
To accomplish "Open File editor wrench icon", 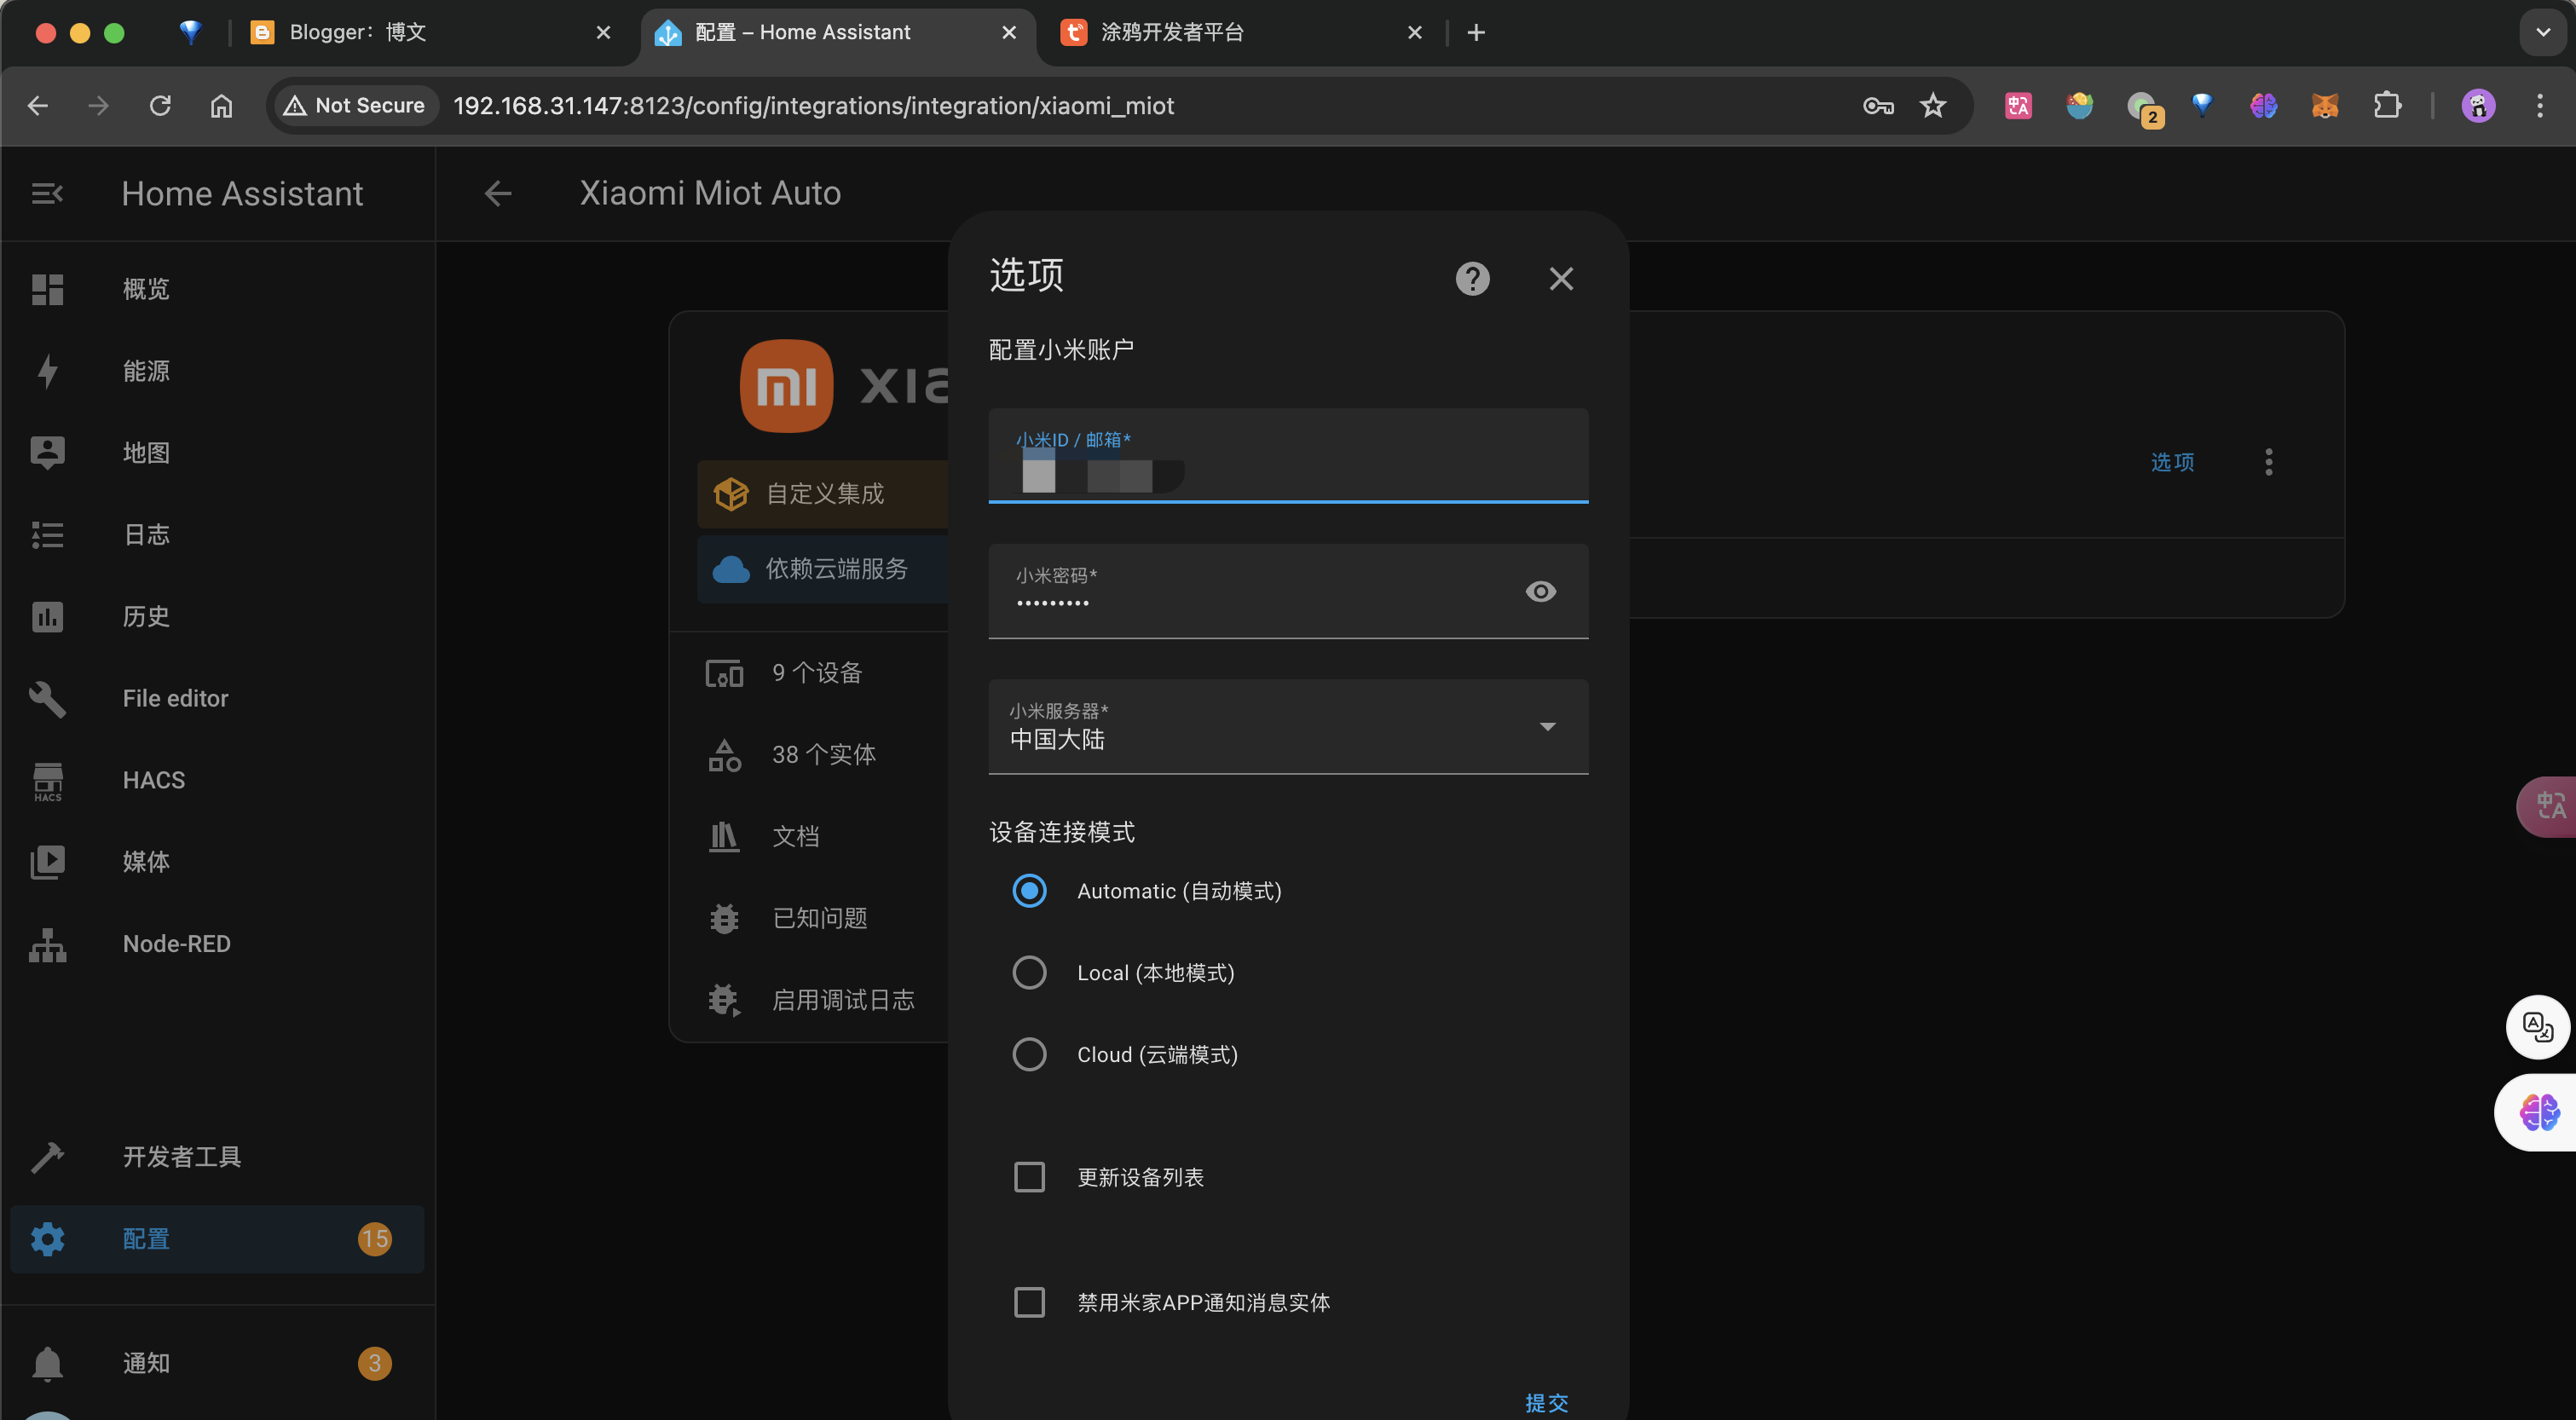I will (47, 698).
